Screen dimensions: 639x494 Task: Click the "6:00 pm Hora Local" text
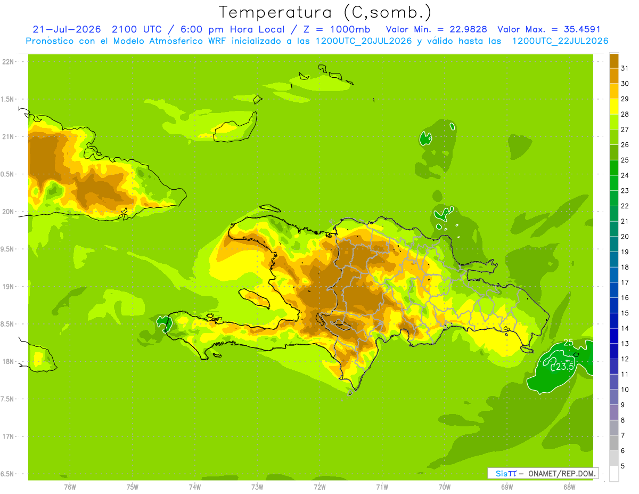[x=234, y=29]
